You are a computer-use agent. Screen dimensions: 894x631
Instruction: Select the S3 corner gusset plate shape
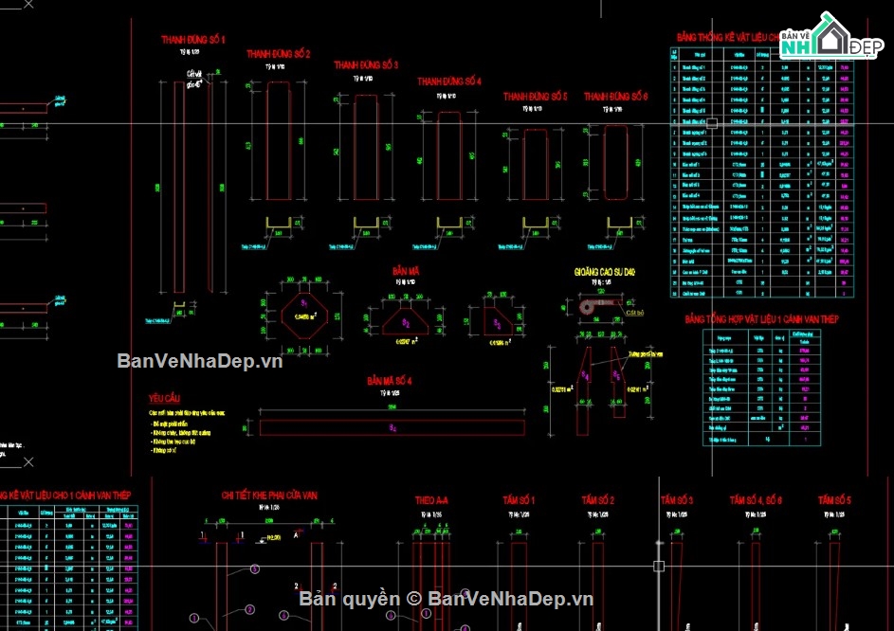click(498, 321)
